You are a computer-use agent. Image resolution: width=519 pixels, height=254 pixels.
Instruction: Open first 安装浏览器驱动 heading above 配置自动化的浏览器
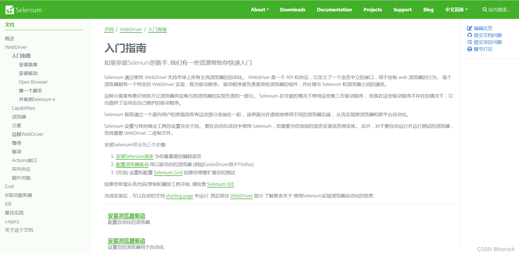point(126,216)
